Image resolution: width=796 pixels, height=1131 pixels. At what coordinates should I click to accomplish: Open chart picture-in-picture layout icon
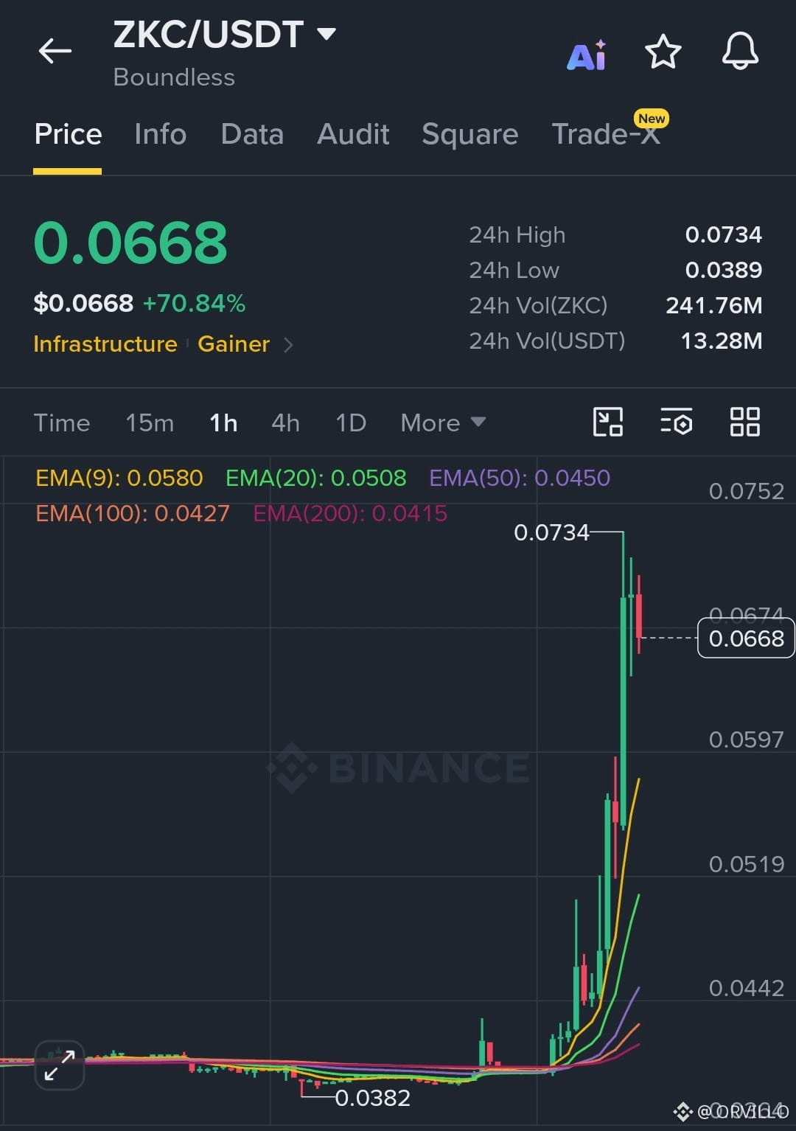tap(608, 422)
